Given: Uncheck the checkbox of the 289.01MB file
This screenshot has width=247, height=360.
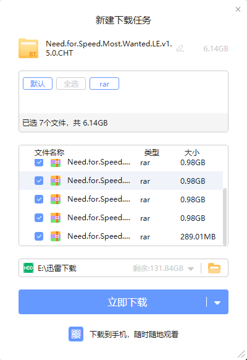Looking at the screenshot, I should click(x=39, y=236).
